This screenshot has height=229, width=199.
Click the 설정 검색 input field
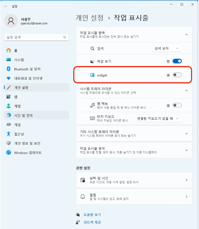point(36,37)
